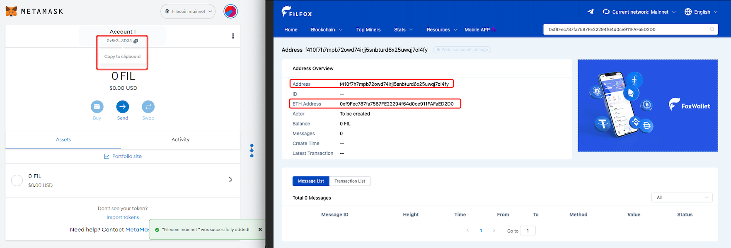This screenshot has width=731, height=248.
Task: Open the English language dropdown
Action: 701,12
